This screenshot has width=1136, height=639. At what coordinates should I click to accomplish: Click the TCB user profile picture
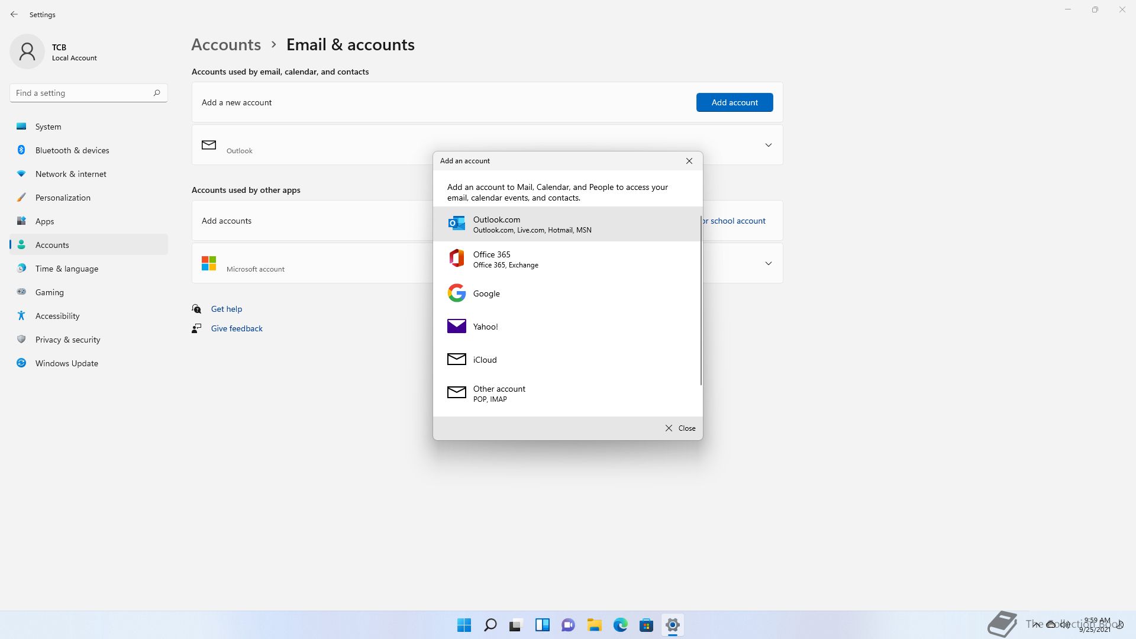click(27, 51)
